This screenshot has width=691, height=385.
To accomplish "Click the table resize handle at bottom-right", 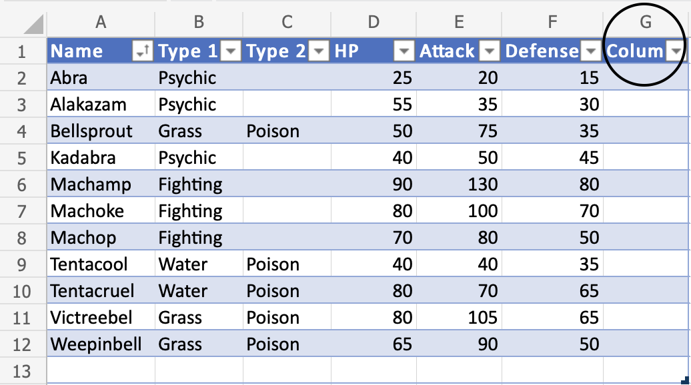I will [685, 380].
